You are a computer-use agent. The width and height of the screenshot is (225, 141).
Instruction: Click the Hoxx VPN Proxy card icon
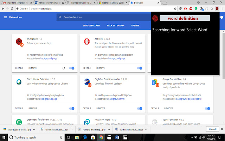(x=87, y=122)
